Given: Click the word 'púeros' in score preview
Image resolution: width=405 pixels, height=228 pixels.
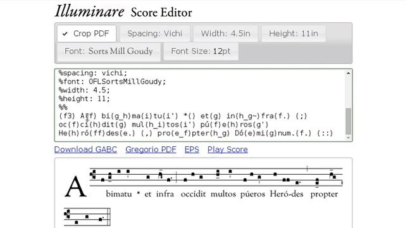Looking at the screenshot, I should (252, 194).
